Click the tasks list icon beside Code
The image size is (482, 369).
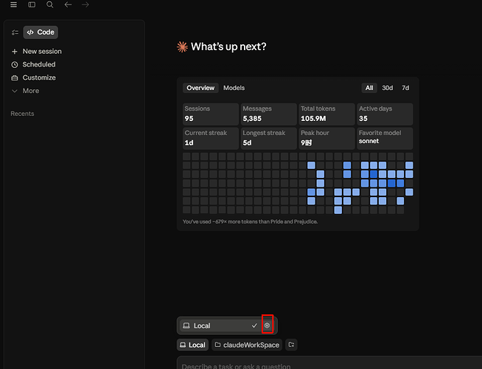15,32
